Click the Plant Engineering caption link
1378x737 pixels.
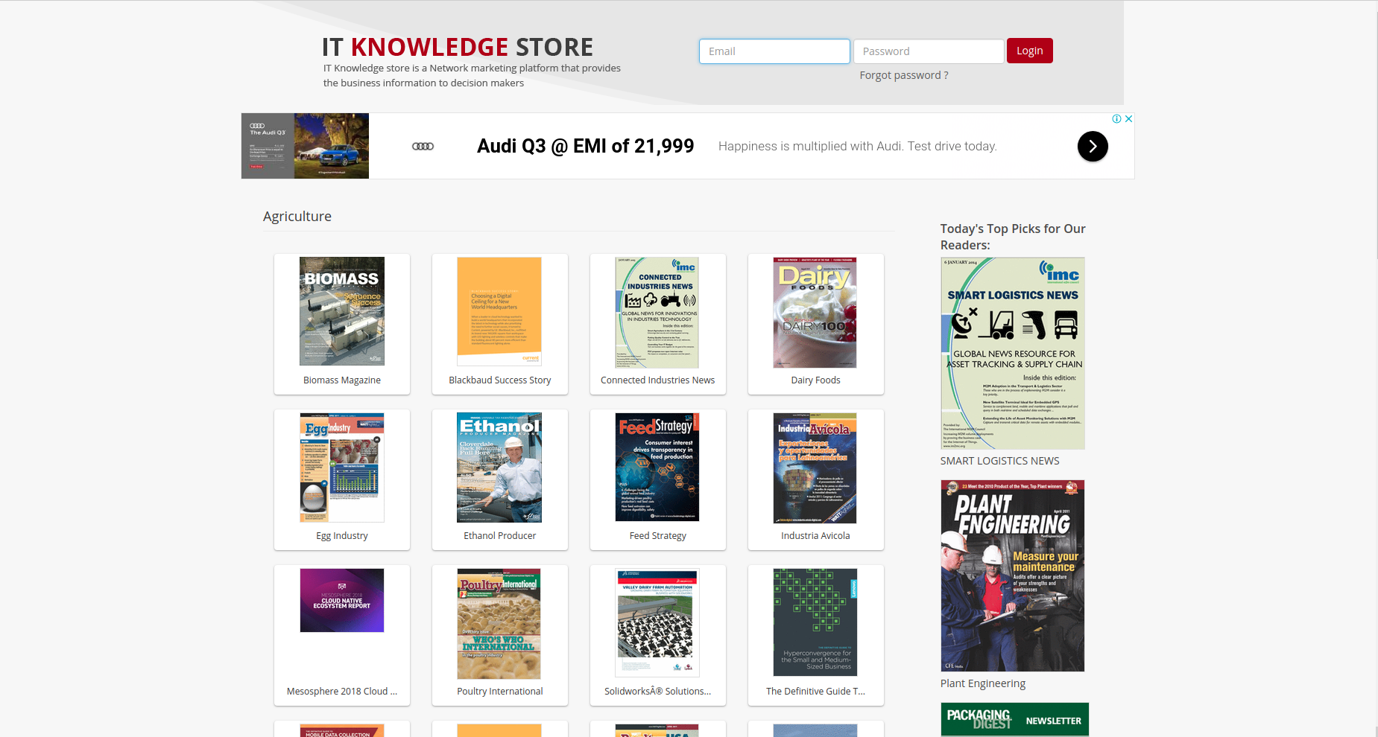pos(982,683)
